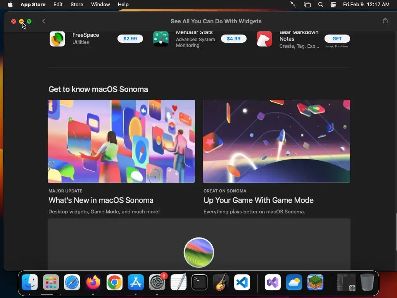
Task: Click the date and time in menu bar
Action: 366,4
